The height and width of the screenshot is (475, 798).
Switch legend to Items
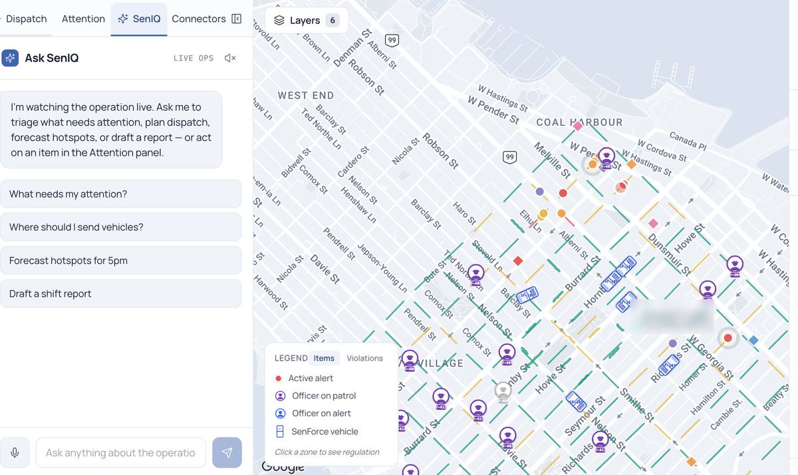[x=324, y=358]
